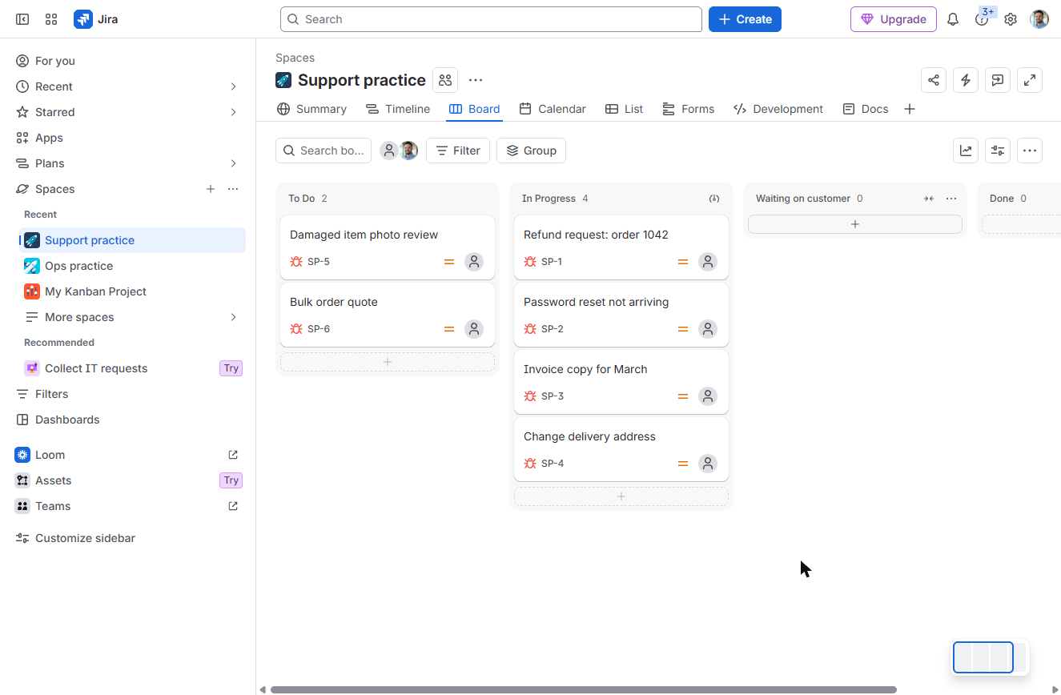Open the Waiting on customer column menu

coord(951,199)
